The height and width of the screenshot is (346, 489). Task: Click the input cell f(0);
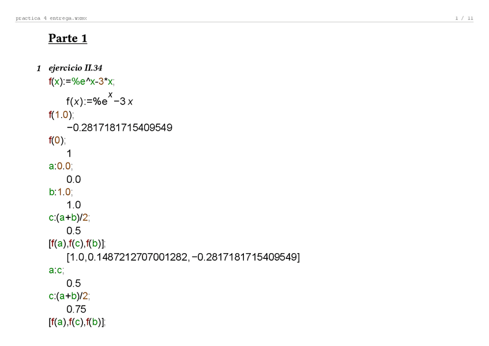tap(57, 140)
